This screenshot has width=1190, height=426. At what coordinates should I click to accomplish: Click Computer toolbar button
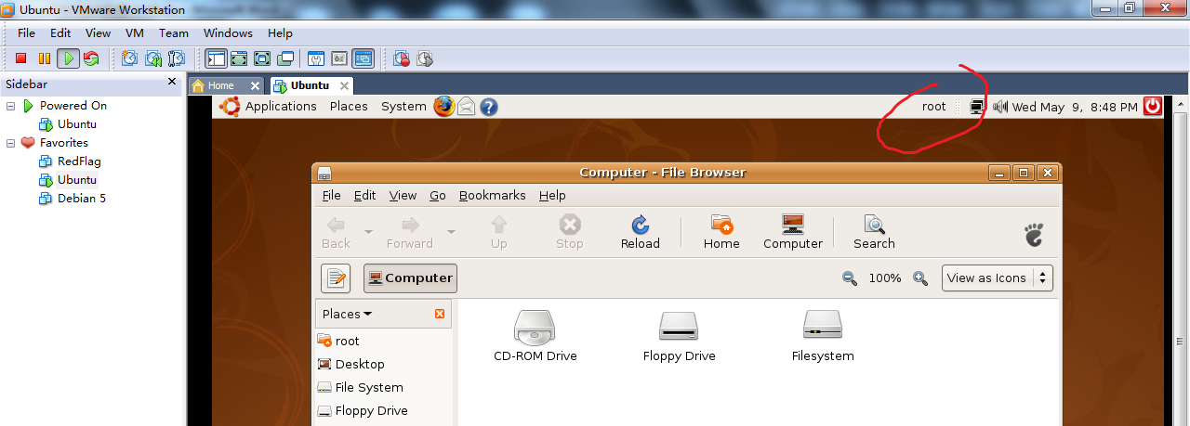pyautogui.click(x=793, y=233)
